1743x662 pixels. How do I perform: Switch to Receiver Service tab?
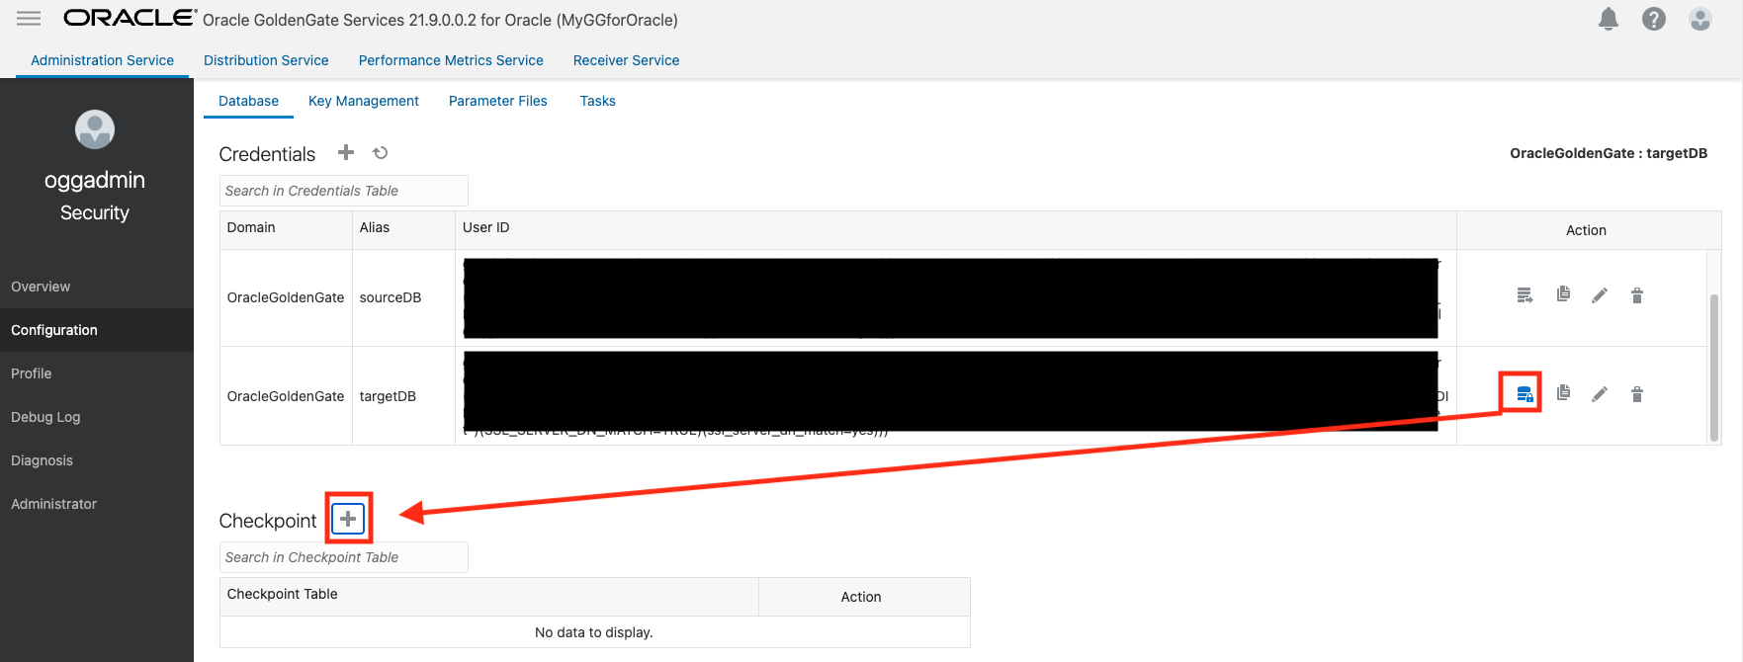627,60
